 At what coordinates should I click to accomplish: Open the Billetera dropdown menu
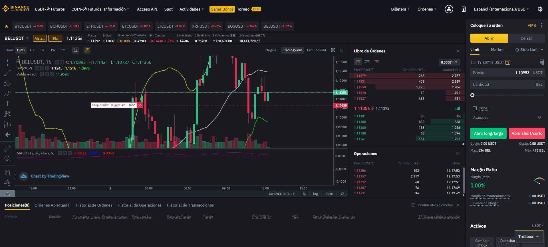coord(400,9)
